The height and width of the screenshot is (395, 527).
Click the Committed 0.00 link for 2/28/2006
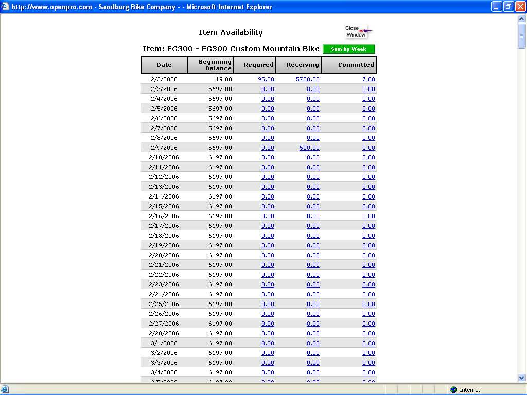[368, 333]
